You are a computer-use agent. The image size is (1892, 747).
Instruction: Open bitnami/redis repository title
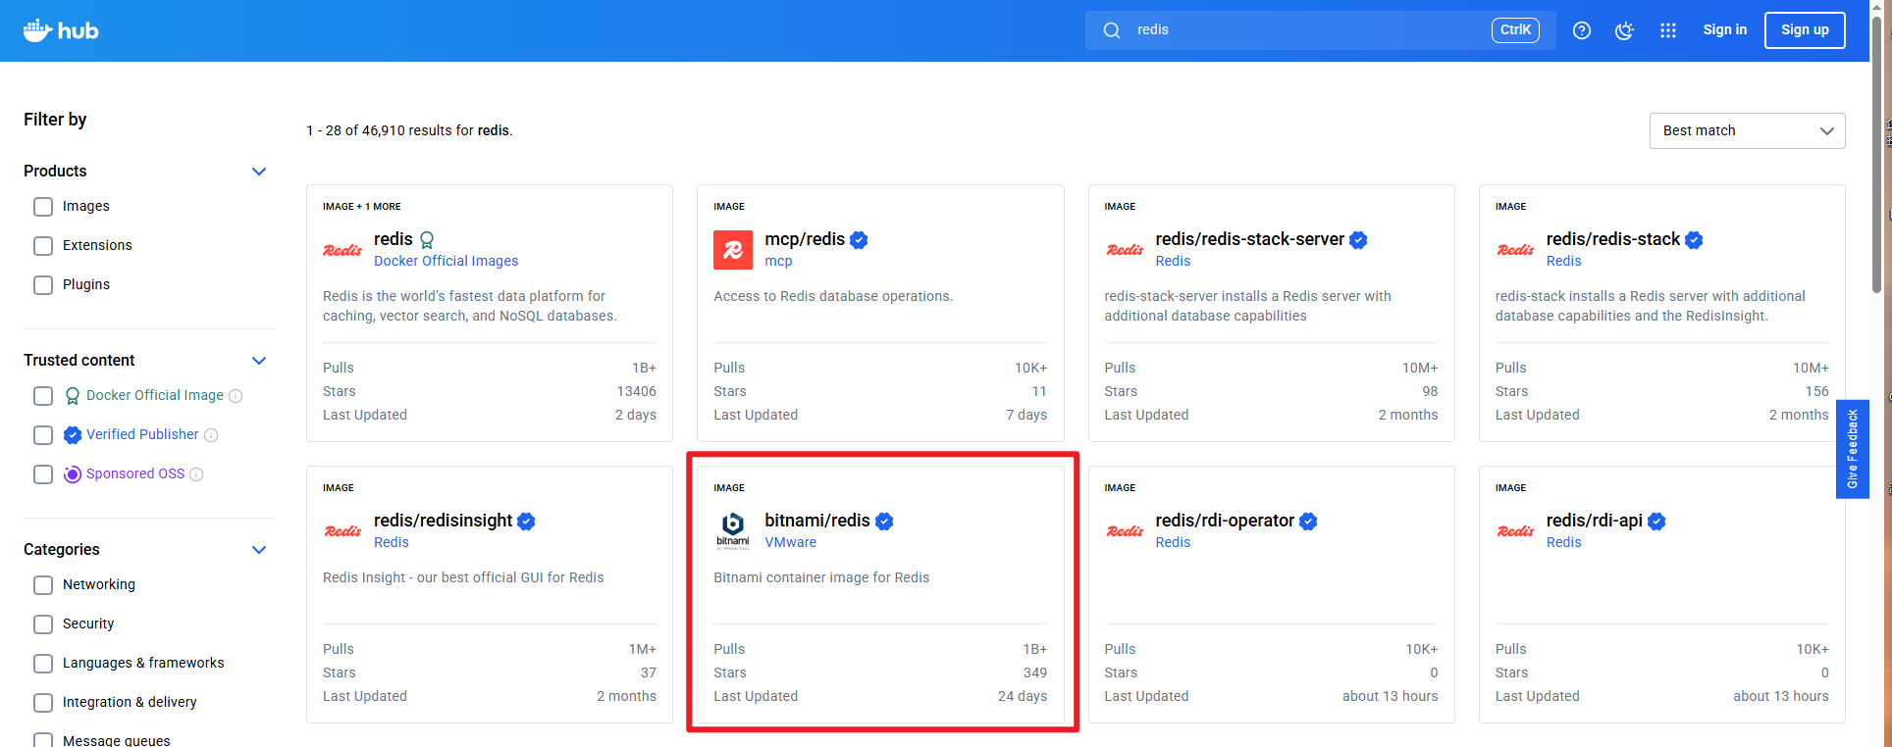[x=816, y=521]
